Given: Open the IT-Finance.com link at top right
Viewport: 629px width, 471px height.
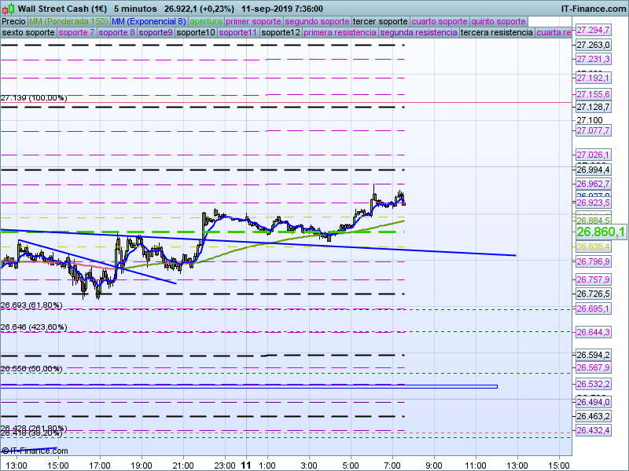Looking at the screenshot, I should 594,9.
